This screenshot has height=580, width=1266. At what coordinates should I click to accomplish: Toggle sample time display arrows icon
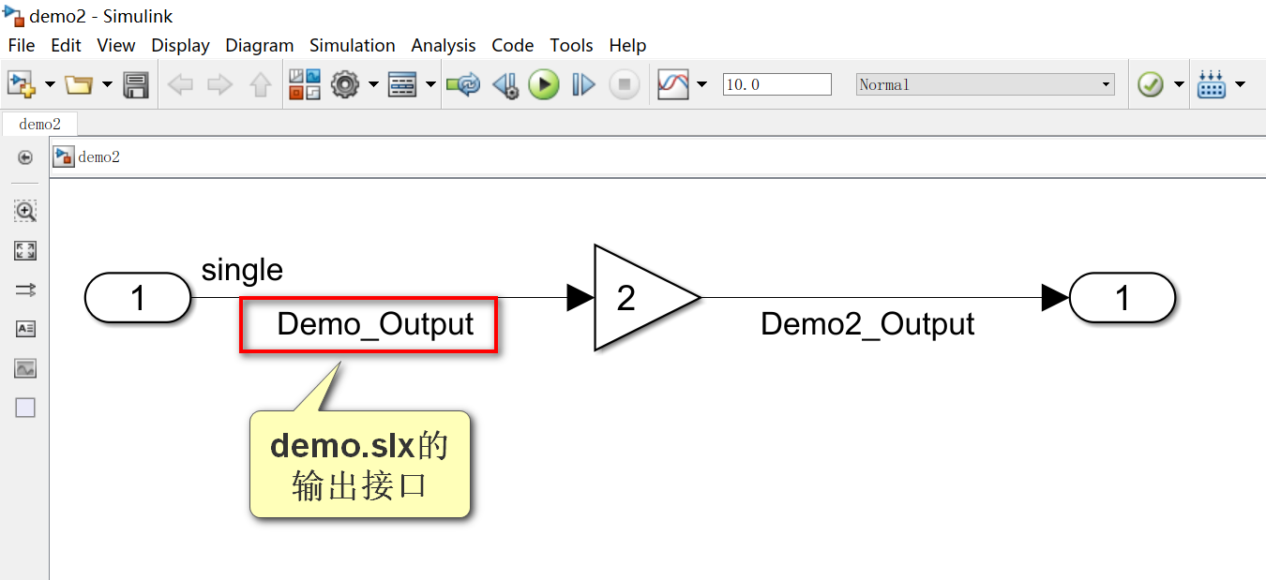click(x=25, y=290)
